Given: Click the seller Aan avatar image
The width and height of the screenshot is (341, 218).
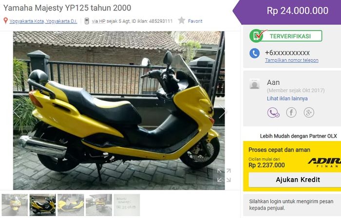Looking at the screenshot, I should pos(254,84).
